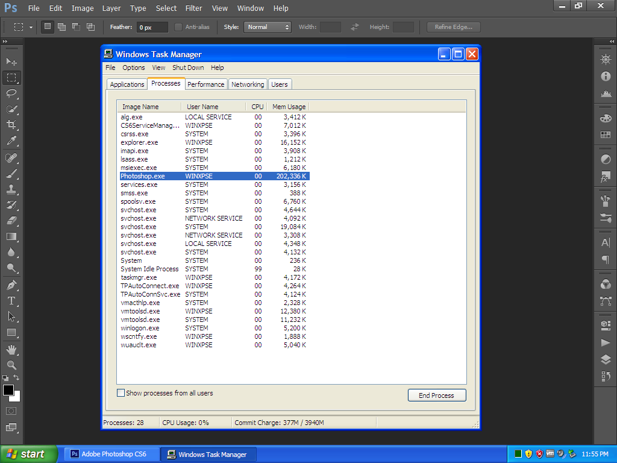Select the Zoom tool
This screenshot has height=463, width=617.
point(11,365)
